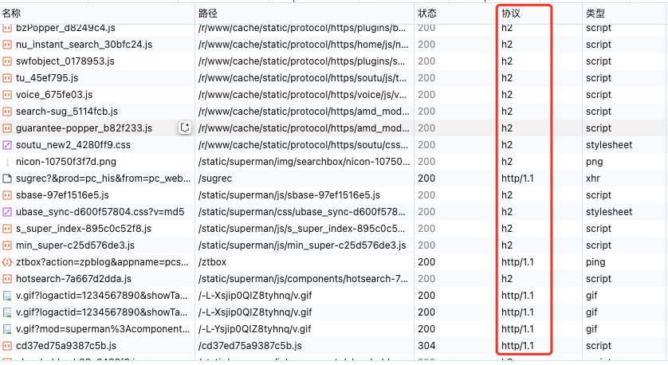Sort by the 协议 column header

click(510, 14)
